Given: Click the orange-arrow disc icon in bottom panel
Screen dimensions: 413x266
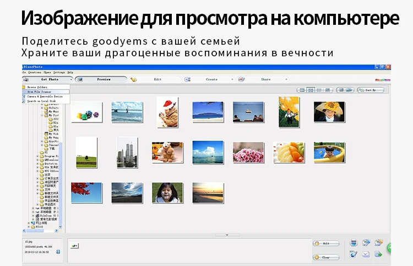Looking at the screenshot, I should [378, 242].
